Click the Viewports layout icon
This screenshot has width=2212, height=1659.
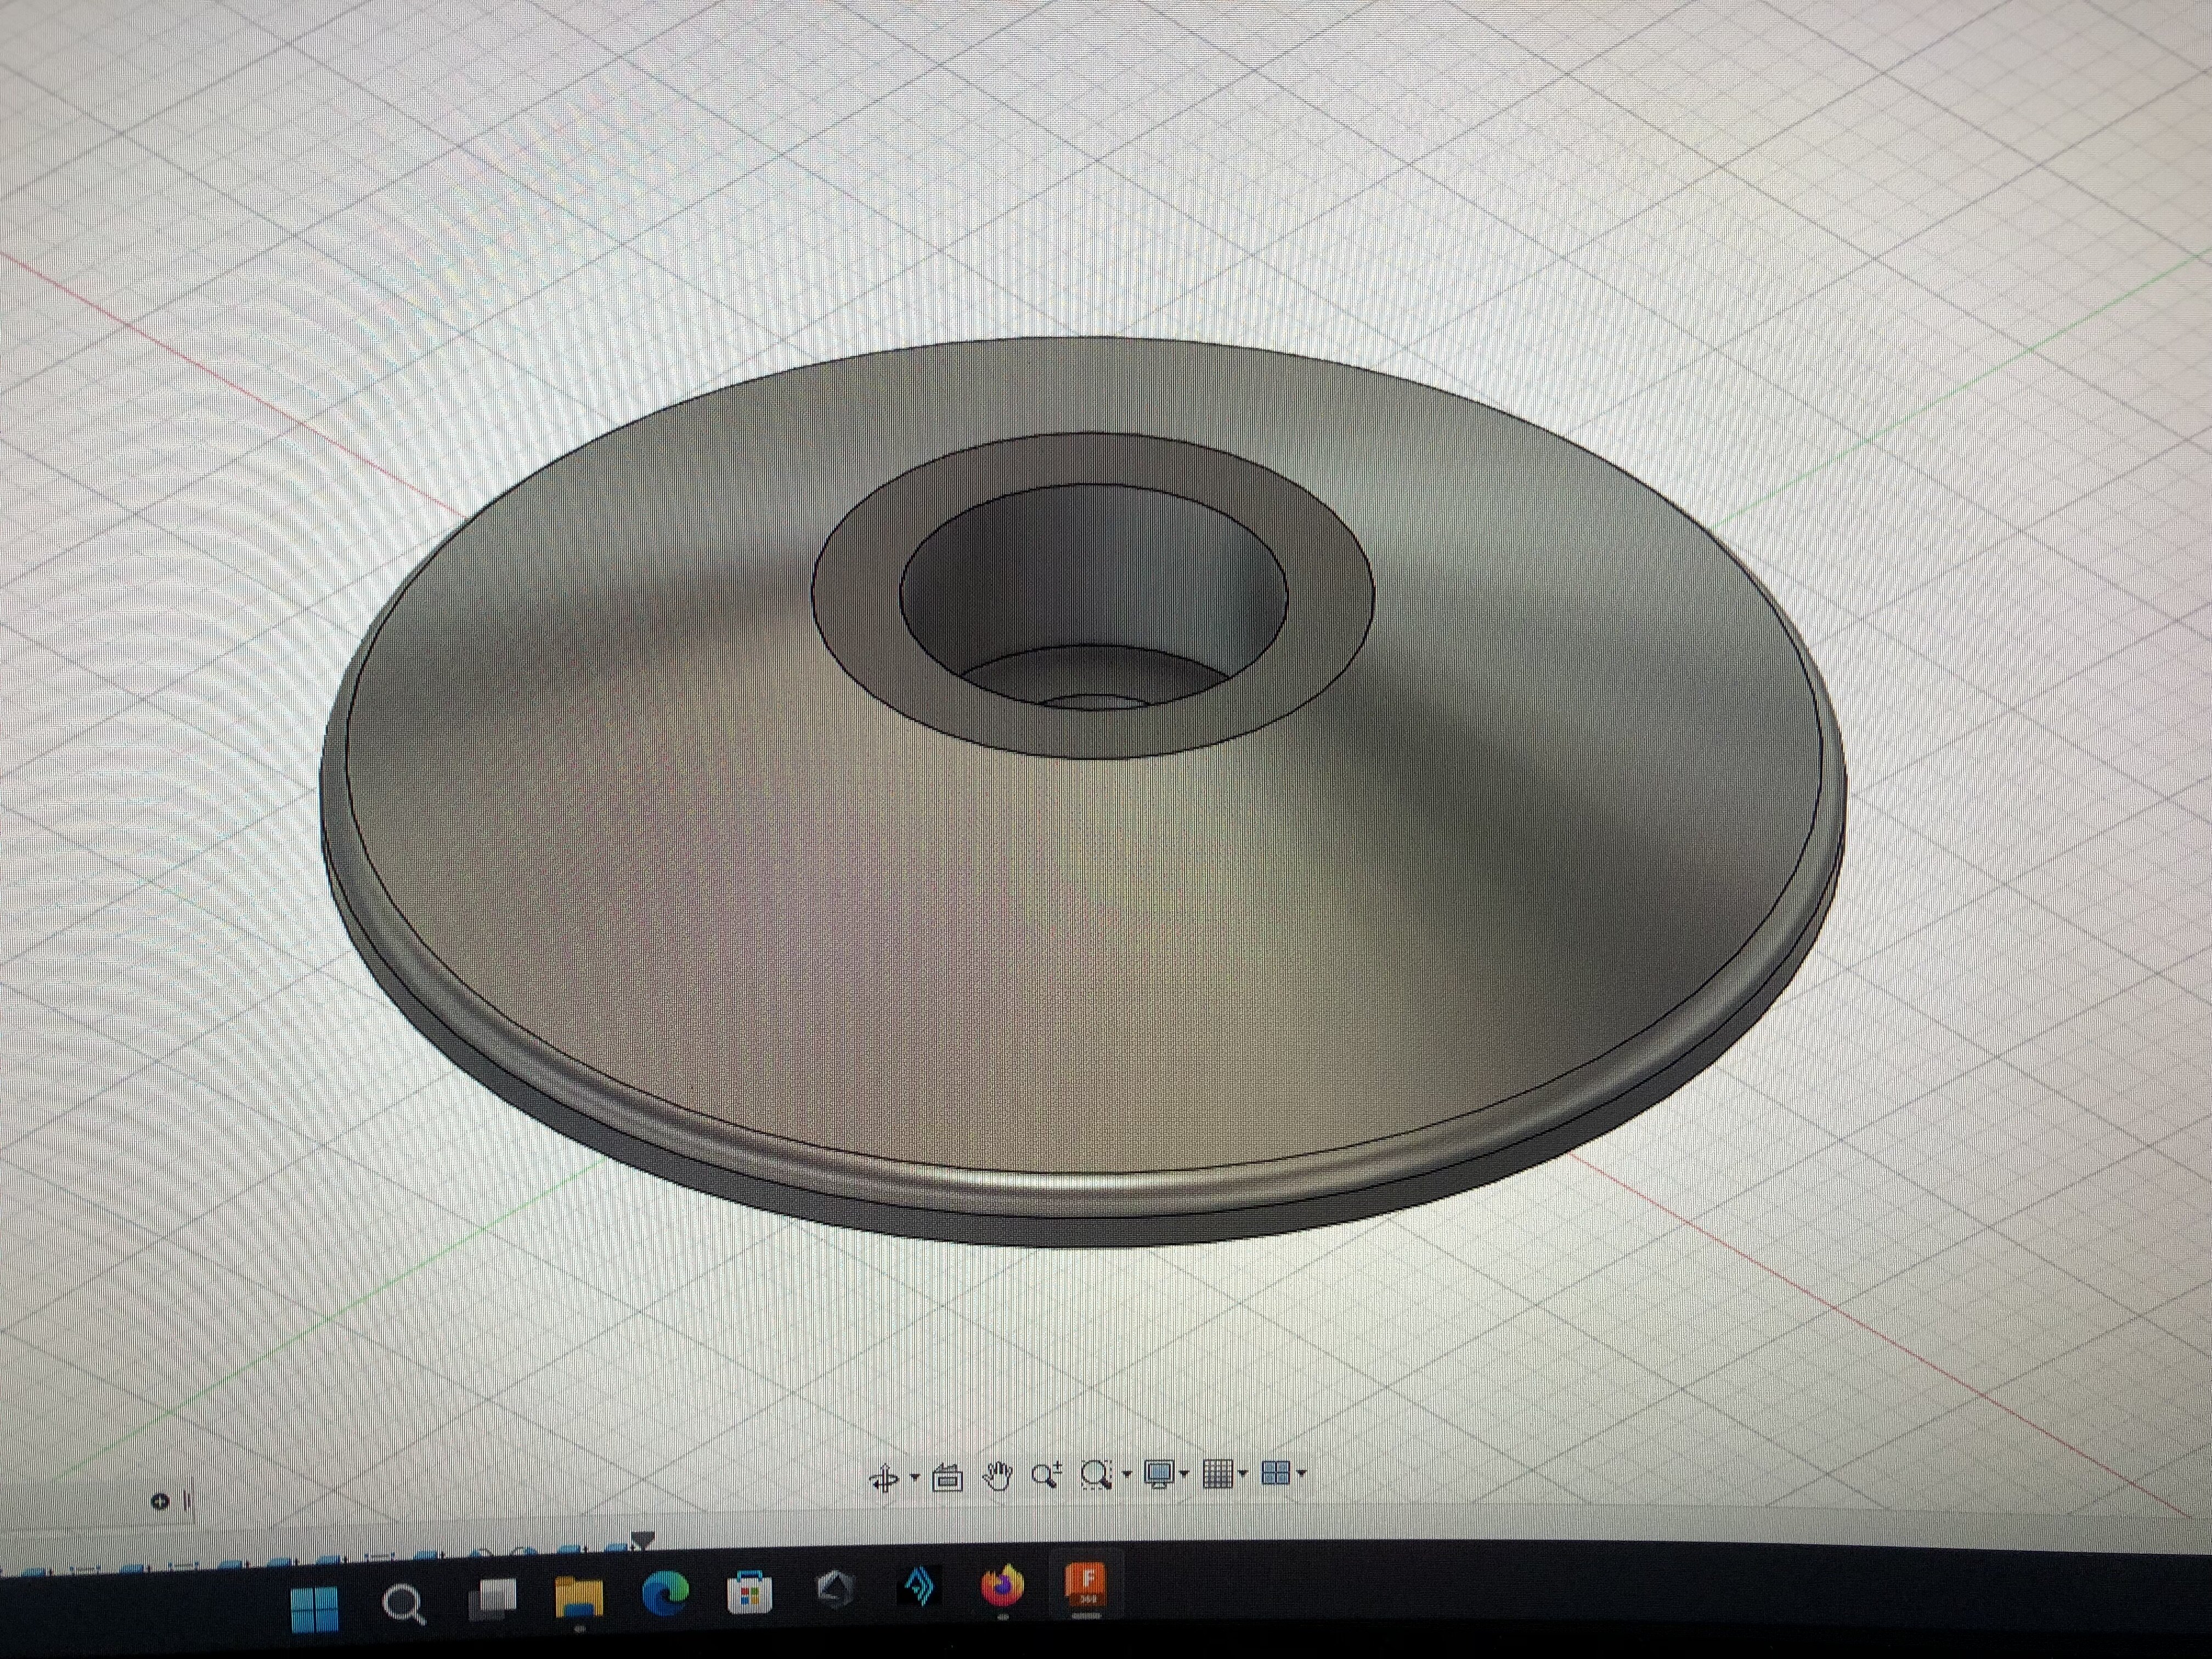click(1275, 1472)
